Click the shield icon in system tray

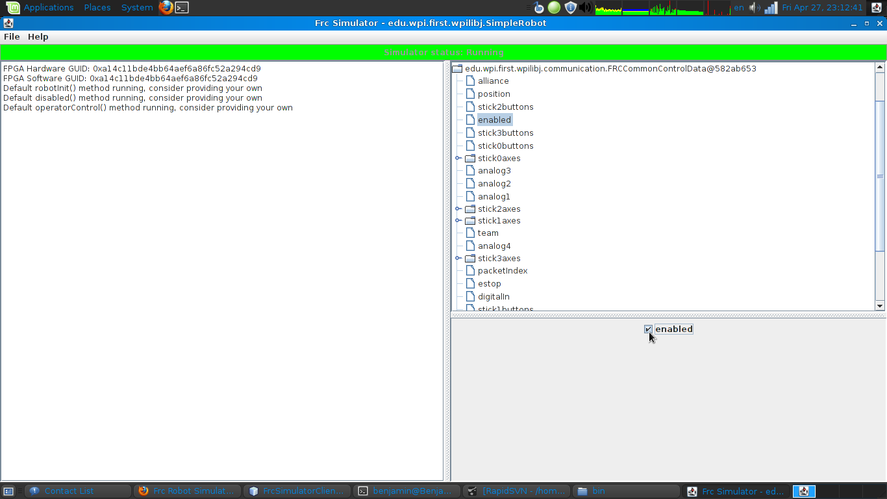pyautogui.click(x=571, y=8)
